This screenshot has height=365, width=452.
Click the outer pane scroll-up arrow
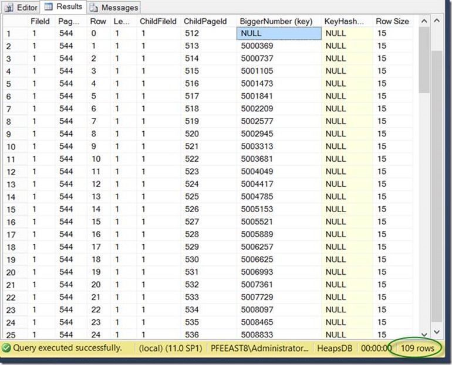pyautogui.click(x=437, y=21)
